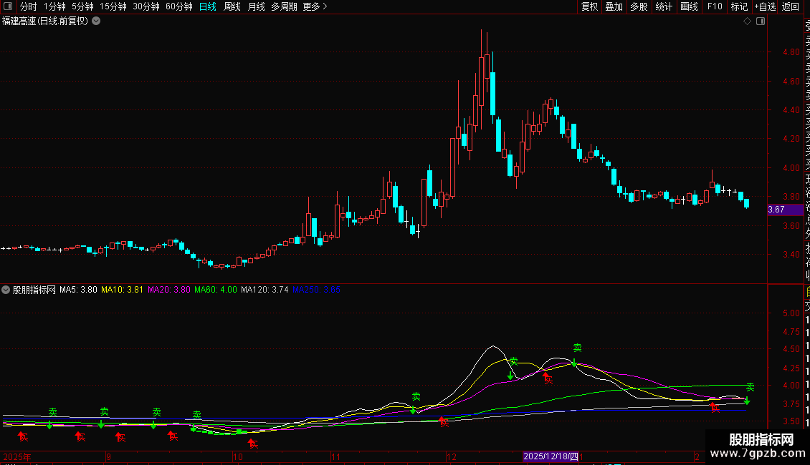The width and height of the screenshot is (810, 465).
Task: Click the MA120: 3.74 indicator value
Action: coord(265,290)
